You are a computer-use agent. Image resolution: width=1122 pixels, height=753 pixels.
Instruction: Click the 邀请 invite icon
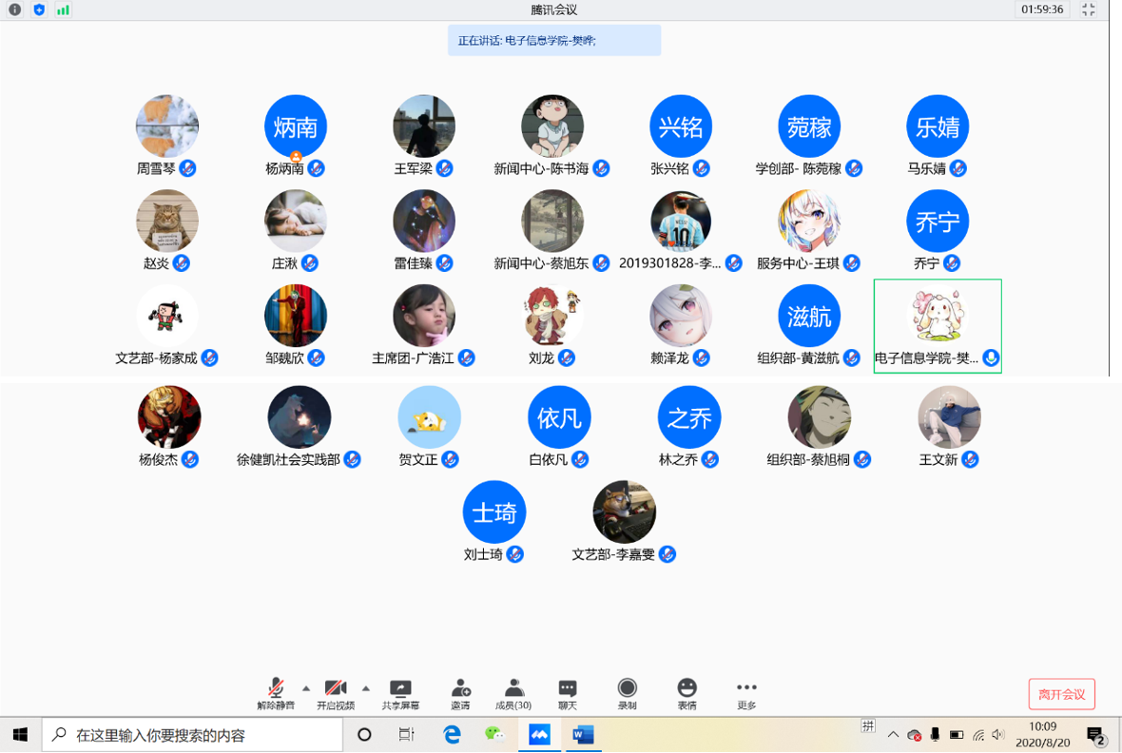point(460,693)
